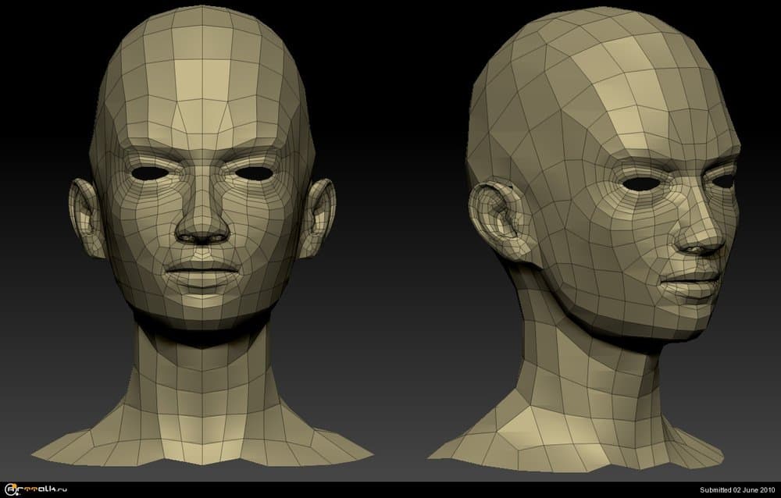Viewport: 781px width, 498px height.
Task: Click the small dot below the logo emblem
Action: pyautogui.click(x=17, y=493)
